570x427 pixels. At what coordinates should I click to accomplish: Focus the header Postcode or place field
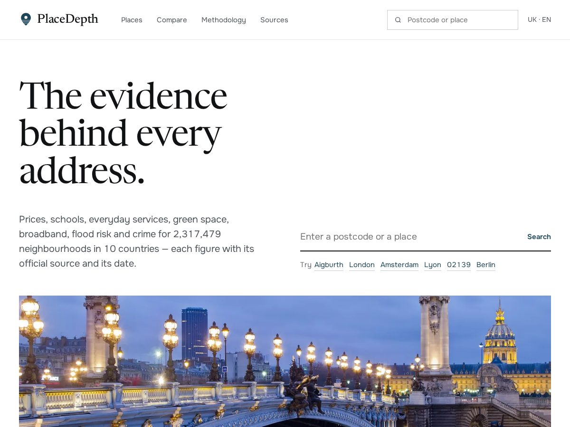coord(453,20)
